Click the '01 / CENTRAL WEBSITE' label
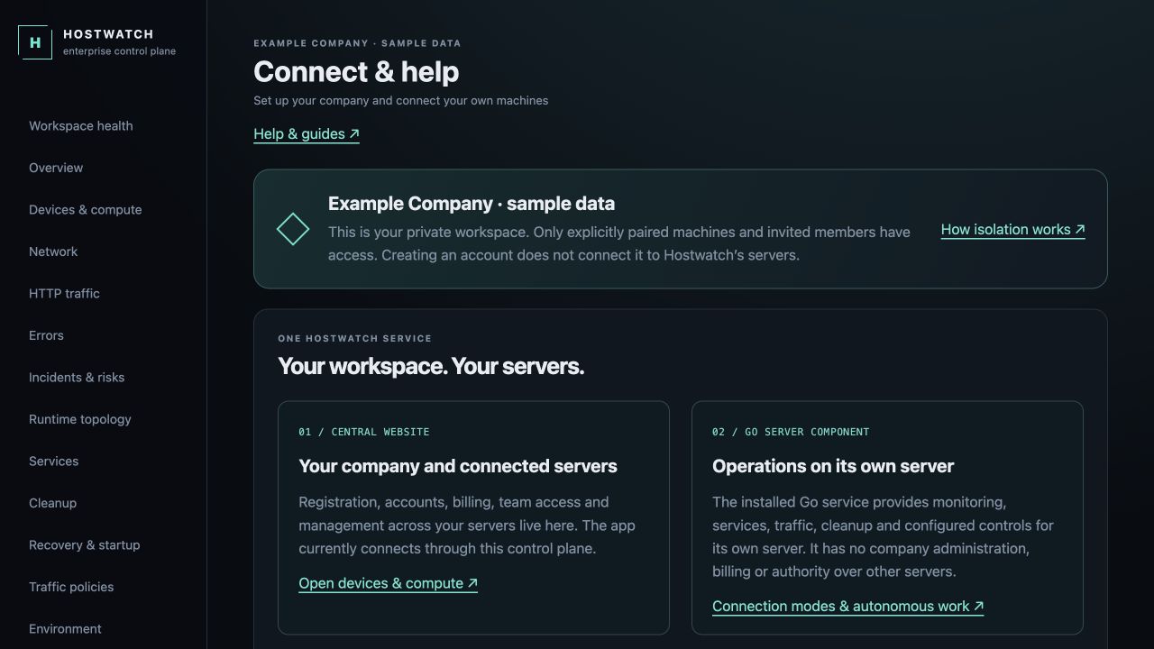 364,432
